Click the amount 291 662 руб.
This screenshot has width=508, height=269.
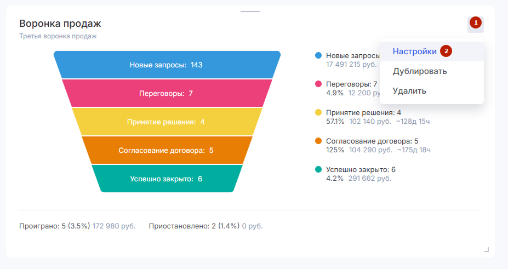click(x=370, y=179)
